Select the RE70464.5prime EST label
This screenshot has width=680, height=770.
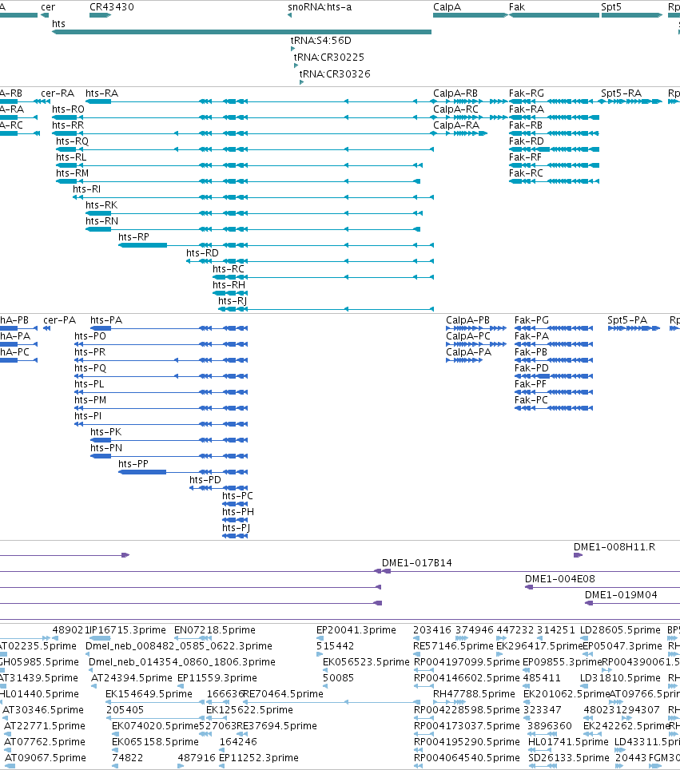click(x=284, y=694)
